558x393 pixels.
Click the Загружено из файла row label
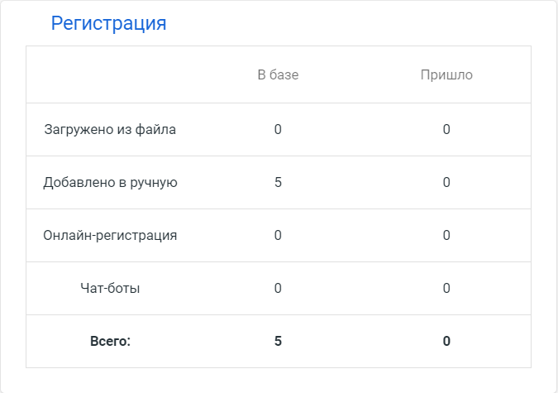110,129
